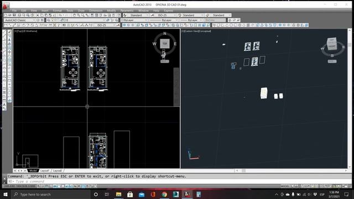Viewport: 354px width, 199px height.
Task: Click FRONT face of right viewport ViewCube
Action: click(x=332, y=46)
